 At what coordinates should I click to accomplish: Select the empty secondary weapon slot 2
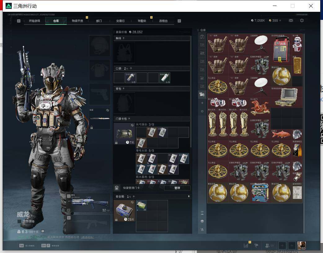(x=88, y=224)
